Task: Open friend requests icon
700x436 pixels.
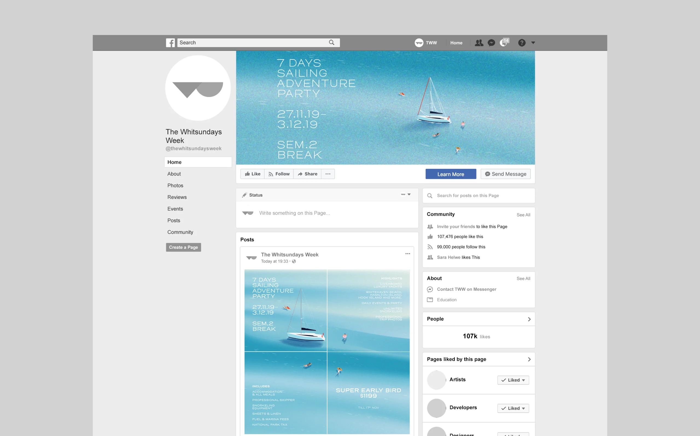Action: 479,43
